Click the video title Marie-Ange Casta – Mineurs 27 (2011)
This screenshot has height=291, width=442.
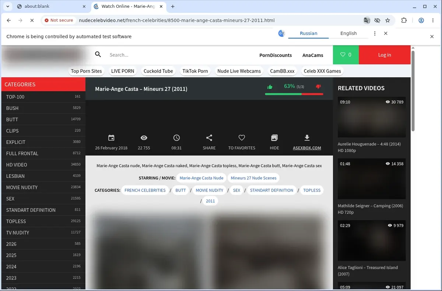141,89
